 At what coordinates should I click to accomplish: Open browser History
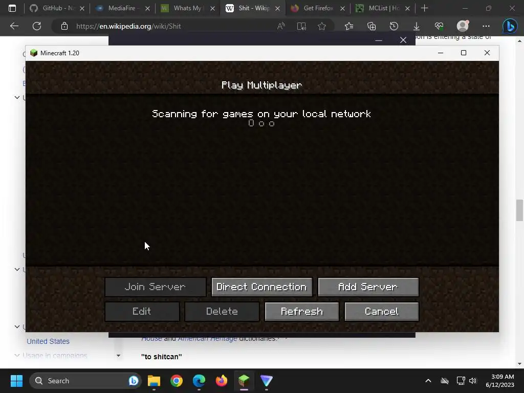coord(394,26)
